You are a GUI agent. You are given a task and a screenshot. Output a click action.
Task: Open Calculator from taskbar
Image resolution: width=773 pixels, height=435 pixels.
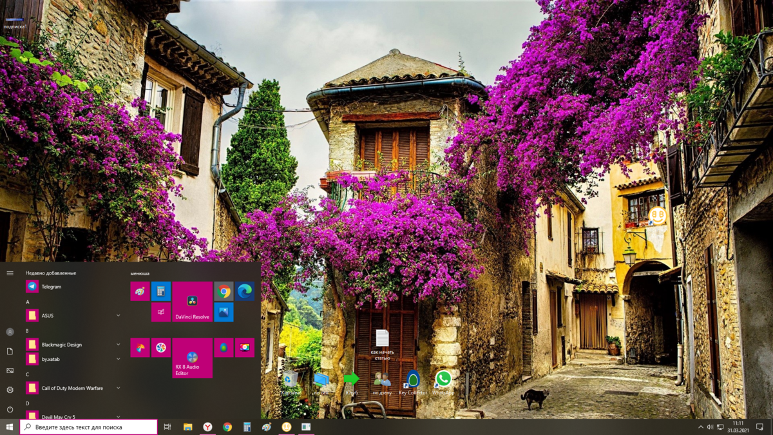click(247, 427)
